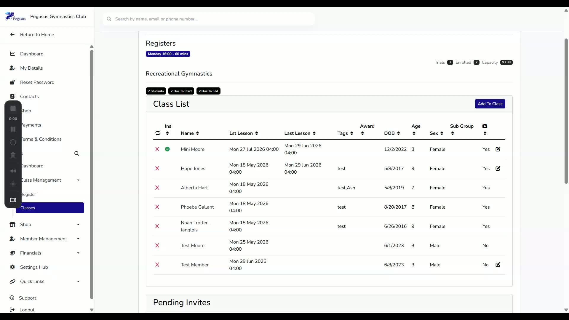Image resolution: width=569 pixels, height=320 pixels.
Task: Open the edit icon for Hope Jones
Action: pyautogui.click(x=498, y=168)
